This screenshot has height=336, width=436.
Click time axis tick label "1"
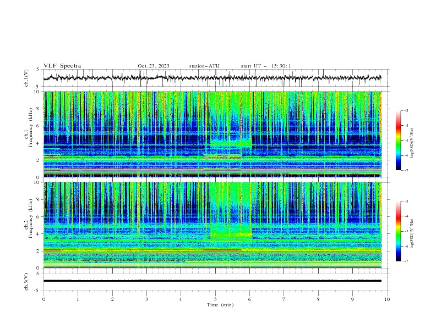[78, 299]
